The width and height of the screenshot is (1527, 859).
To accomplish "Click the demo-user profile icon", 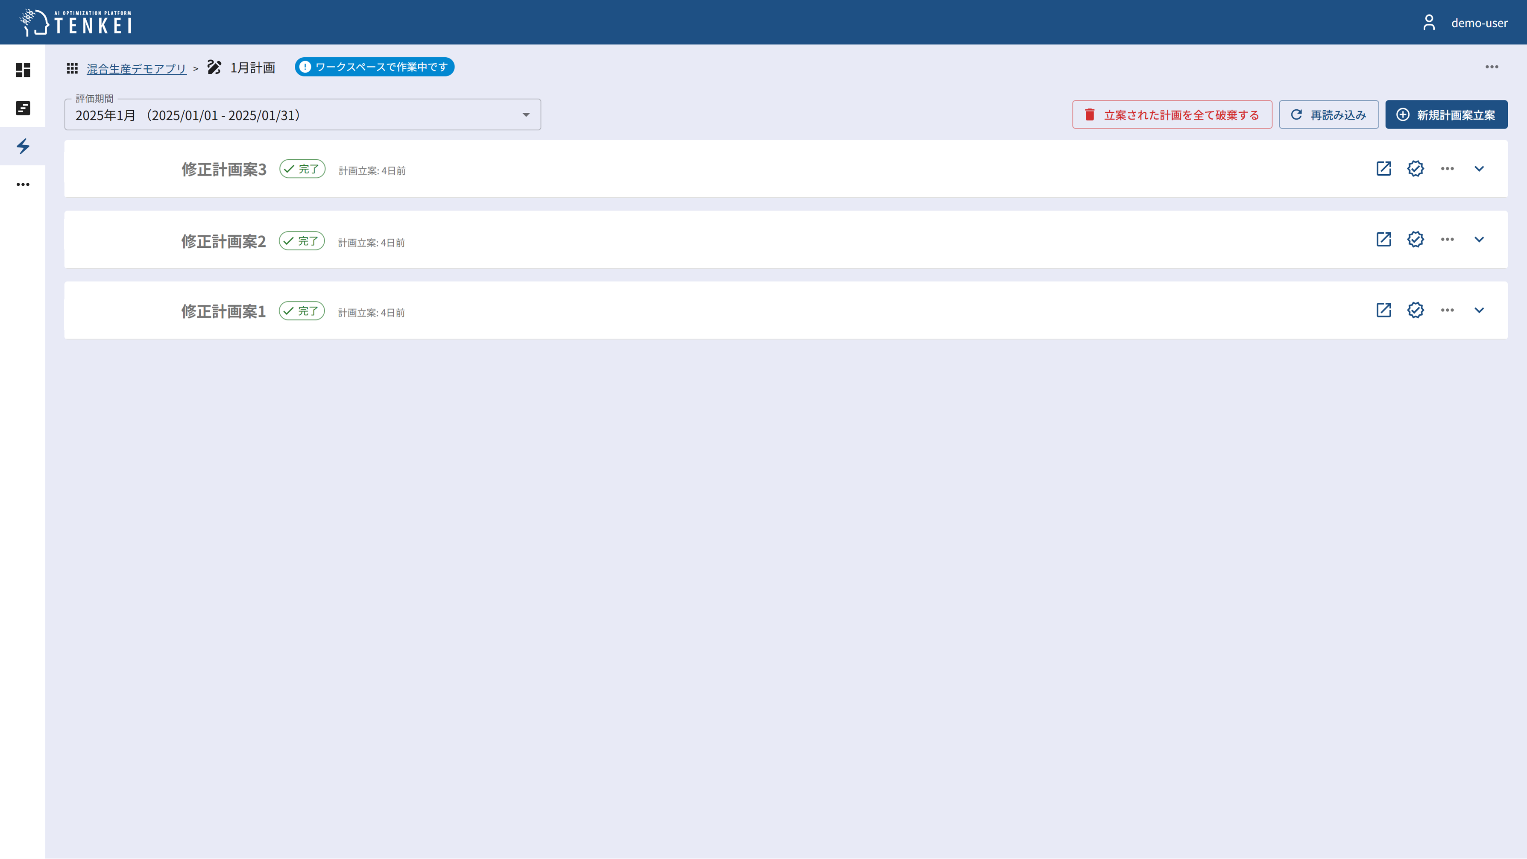I will (1429, 23).
